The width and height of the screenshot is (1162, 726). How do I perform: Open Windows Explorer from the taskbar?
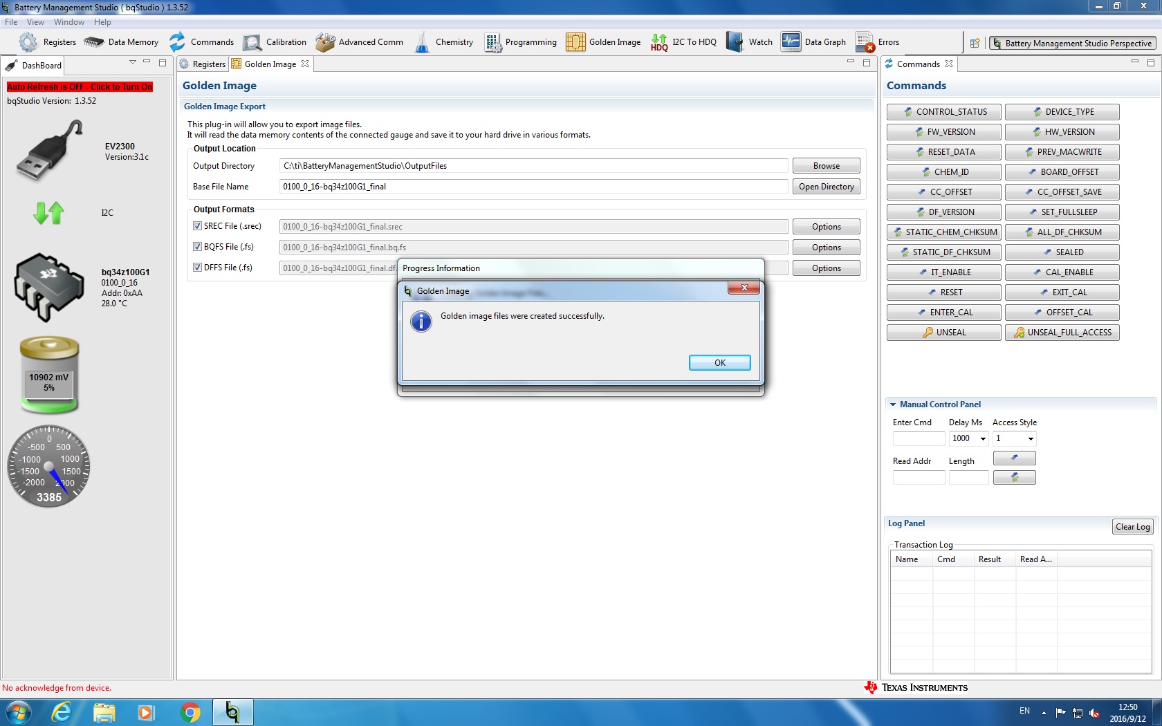coord(104,712)
